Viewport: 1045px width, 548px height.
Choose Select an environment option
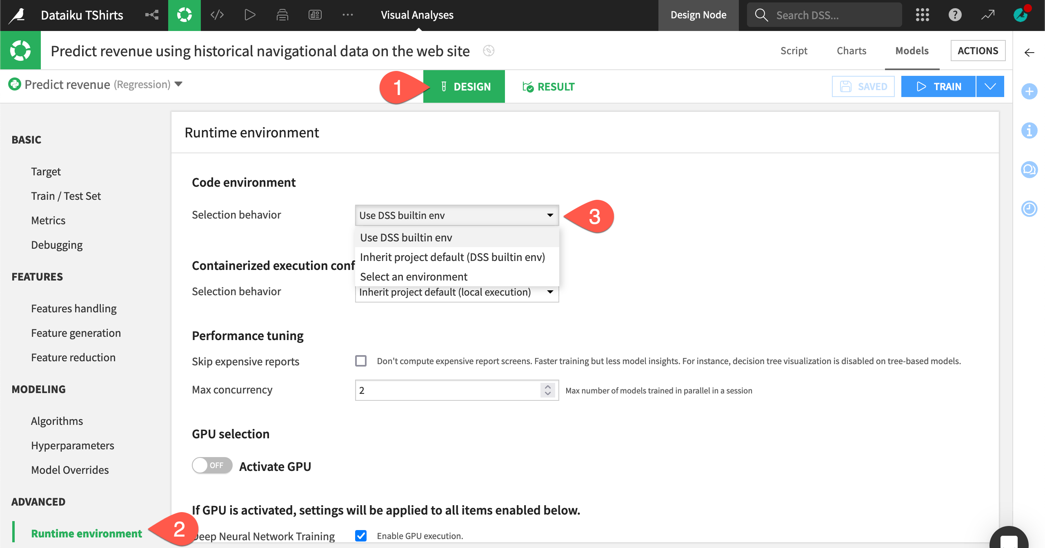[x=457, y=276]
